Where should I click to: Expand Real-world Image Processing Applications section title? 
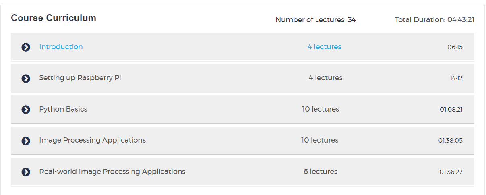pos(112,172)
